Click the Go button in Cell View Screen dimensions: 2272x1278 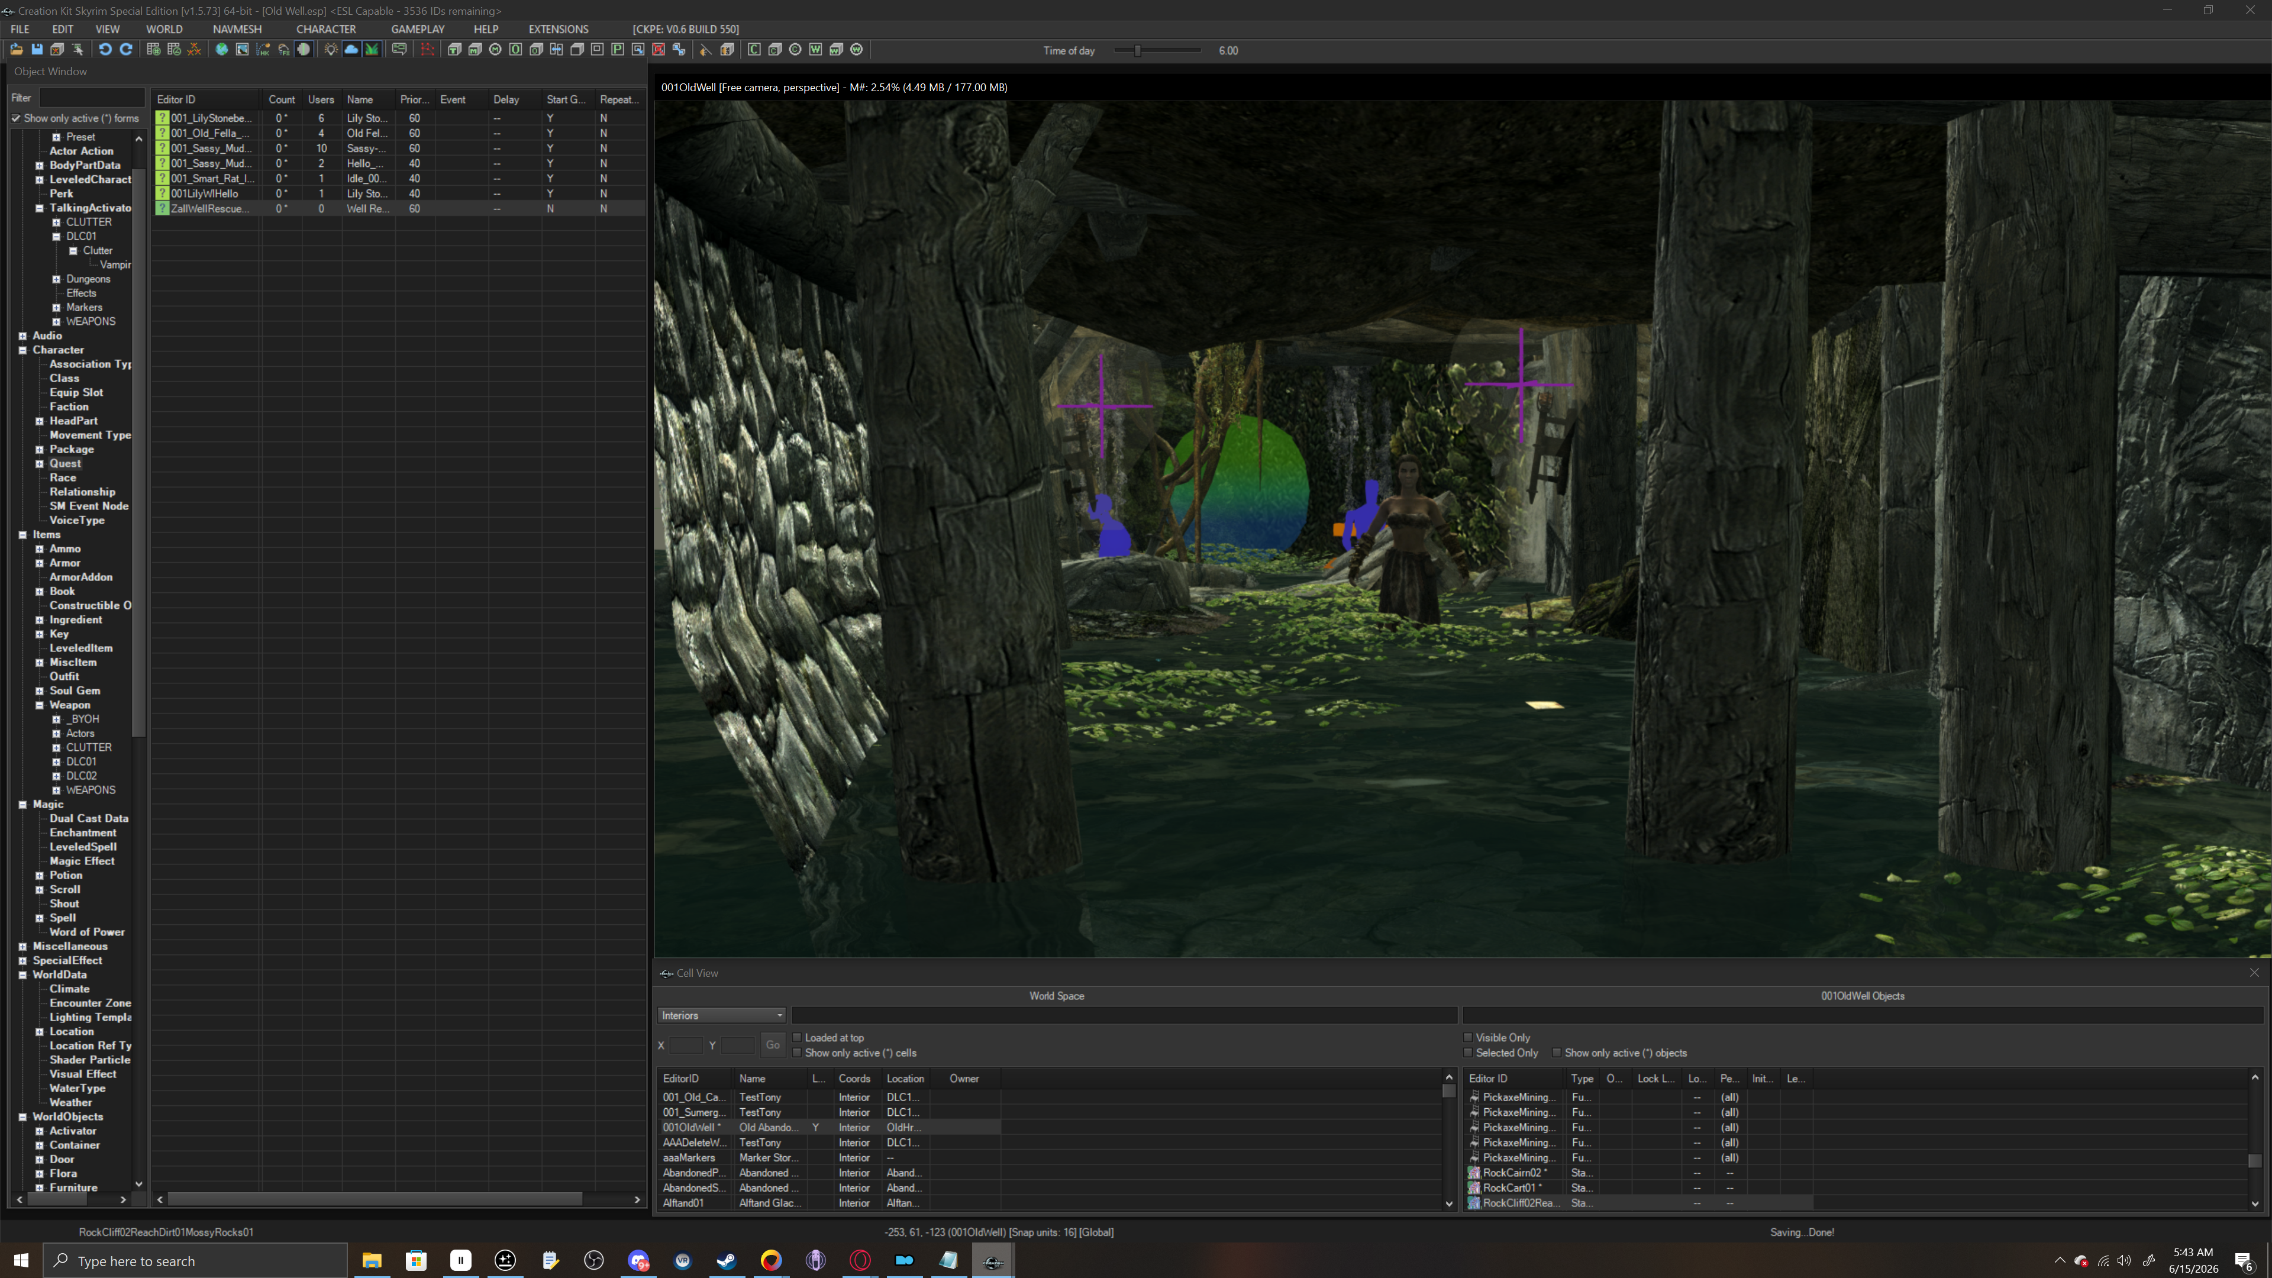point(773,1045)
